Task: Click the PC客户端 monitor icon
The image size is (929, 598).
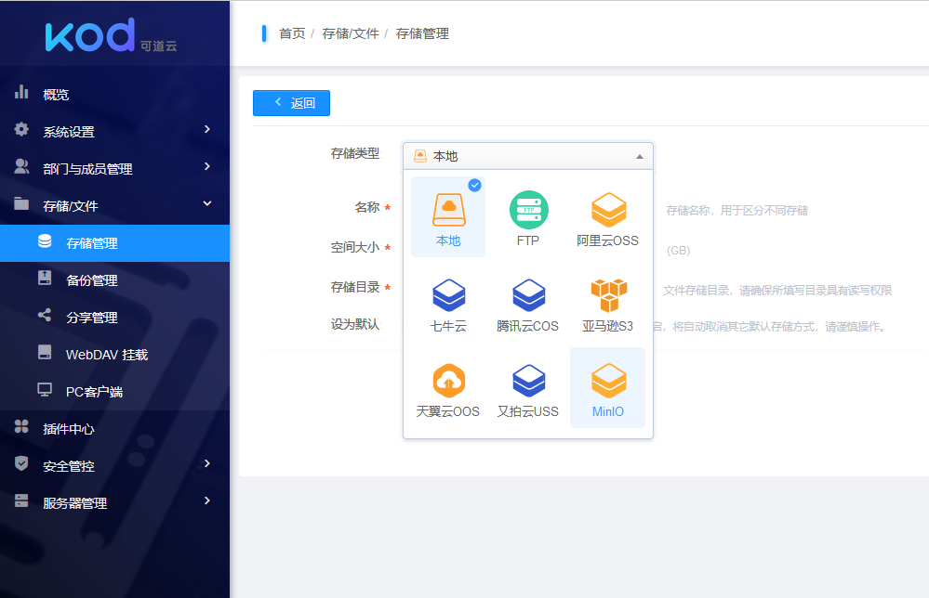Action: 45,390
